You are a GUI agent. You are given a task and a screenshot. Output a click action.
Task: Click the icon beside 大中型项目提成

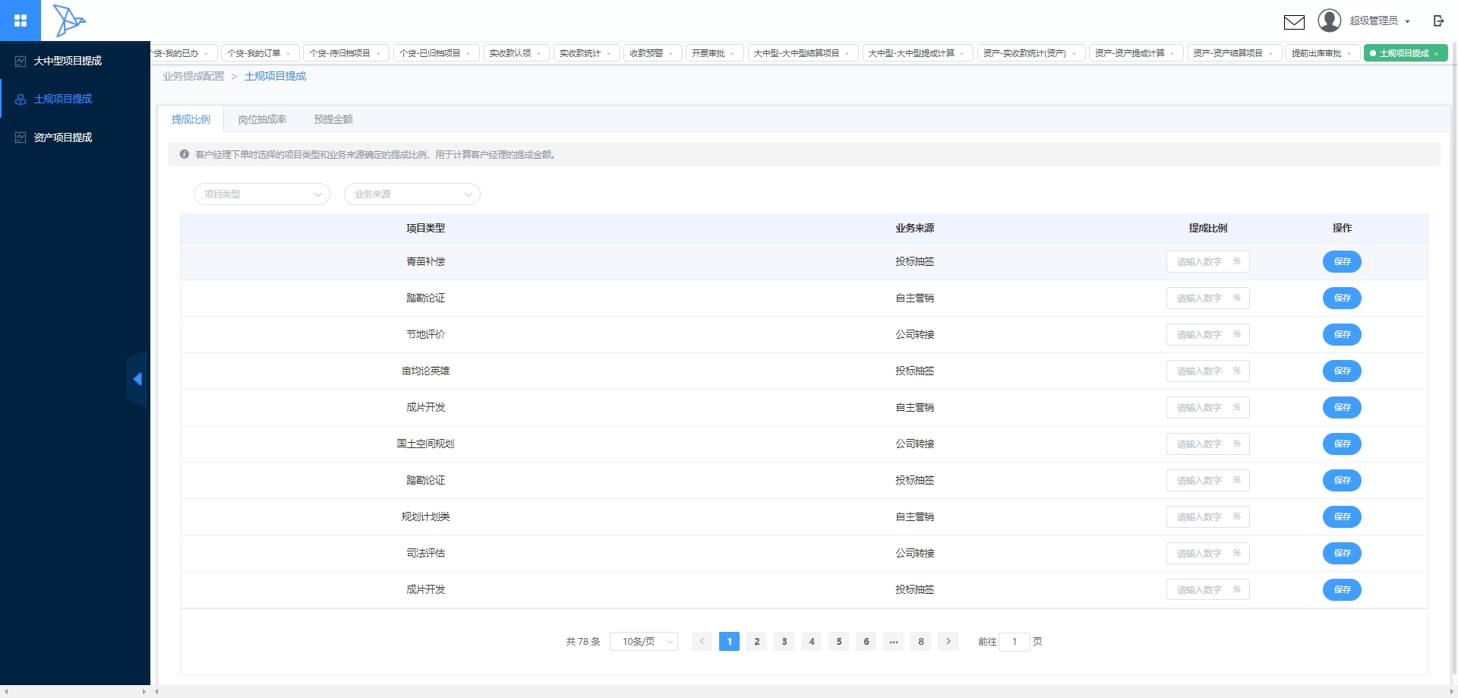tap(21, 61)
